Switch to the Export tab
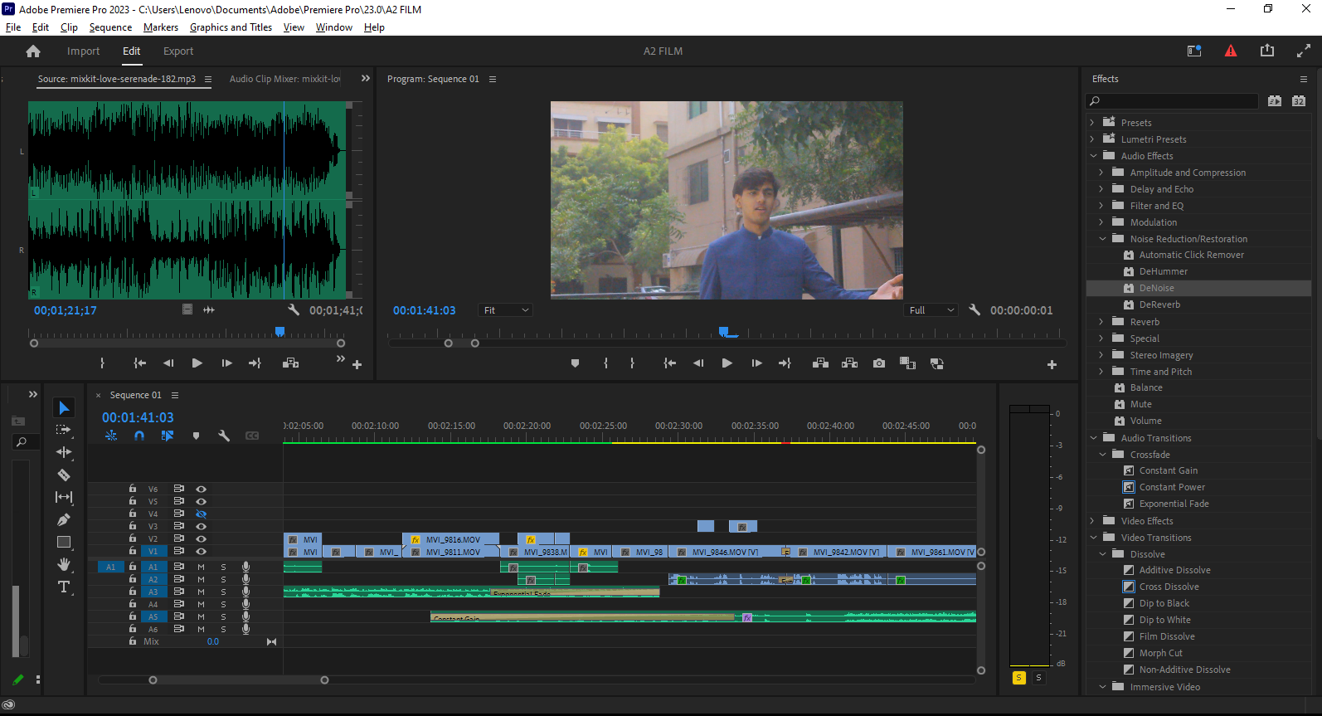 178,51
